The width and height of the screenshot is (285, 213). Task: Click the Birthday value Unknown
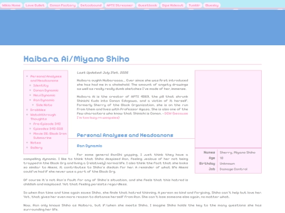[x=227, y=164]
